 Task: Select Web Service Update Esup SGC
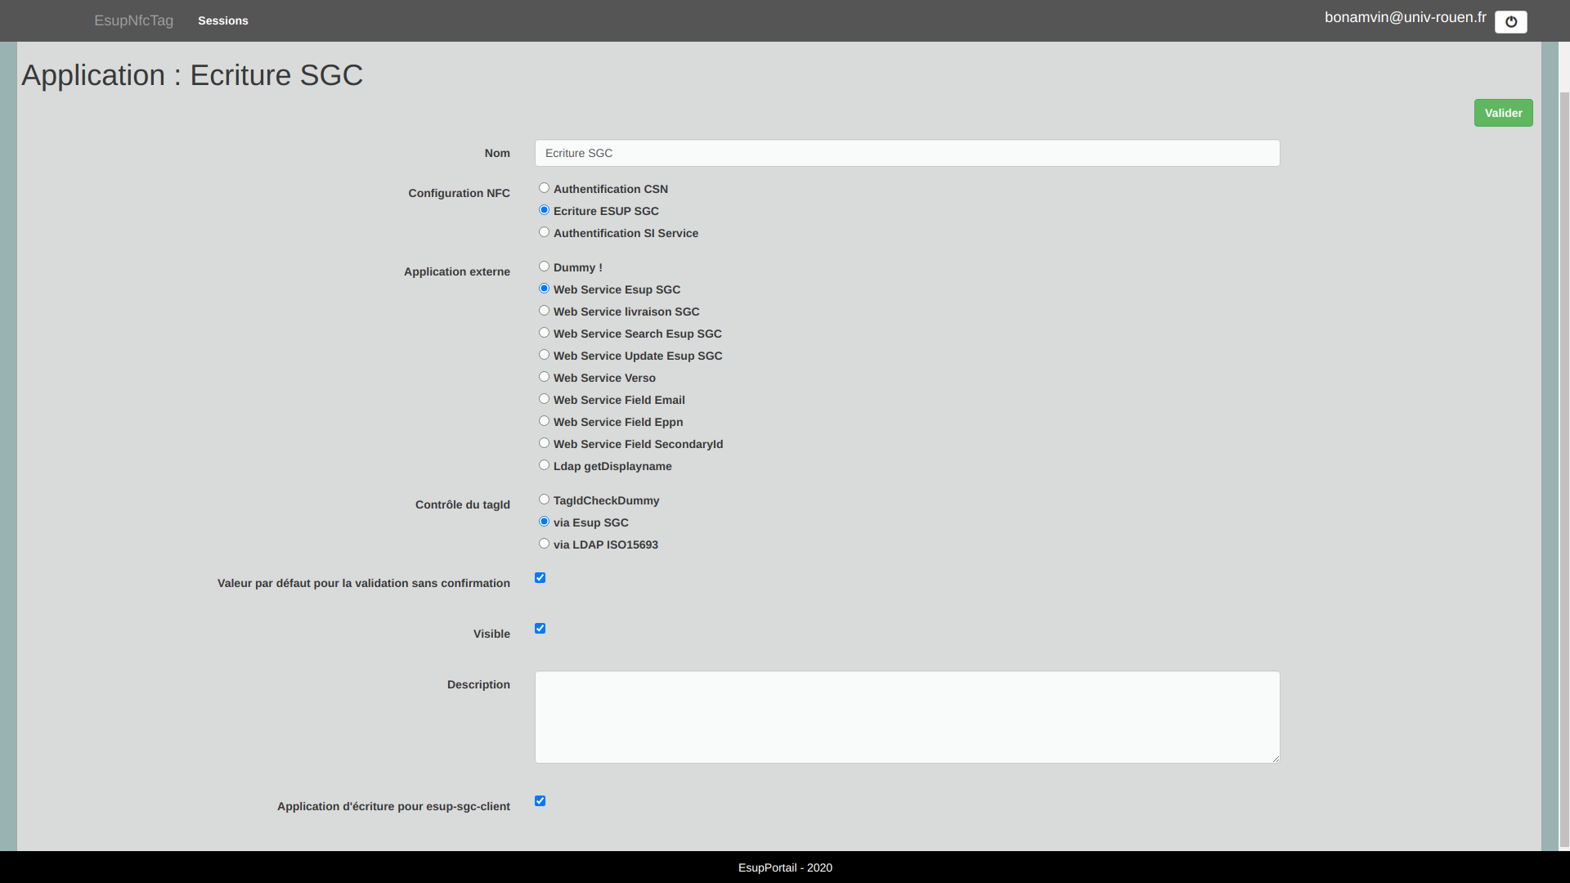coord(544,355)
